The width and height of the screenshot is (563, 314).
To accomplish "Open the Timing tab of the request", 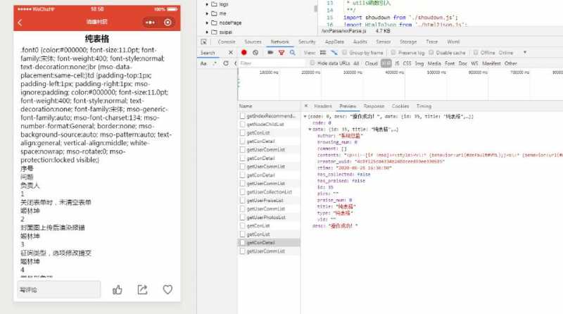I will point(424,106).
